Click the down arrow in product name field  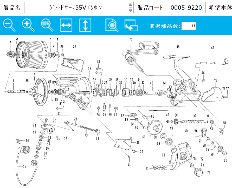point(130,10)
